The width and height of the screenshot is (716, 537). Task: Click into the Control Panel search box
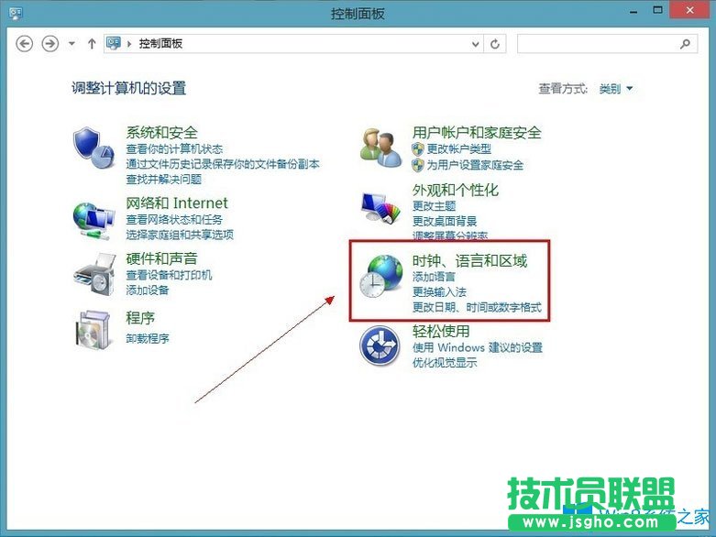(x=607, y=44)
